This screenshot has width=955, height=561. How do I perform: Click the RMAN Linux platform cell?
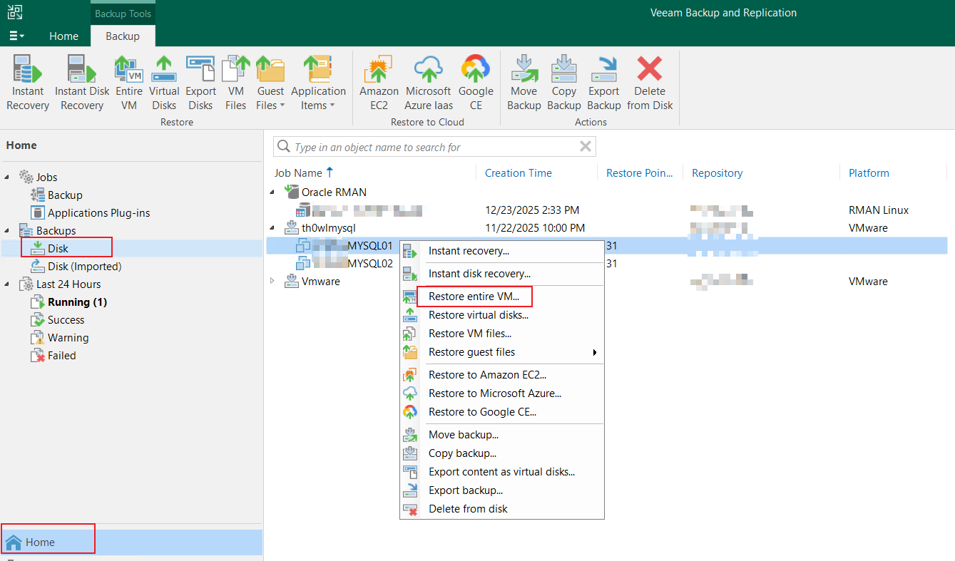pos(879,210)
